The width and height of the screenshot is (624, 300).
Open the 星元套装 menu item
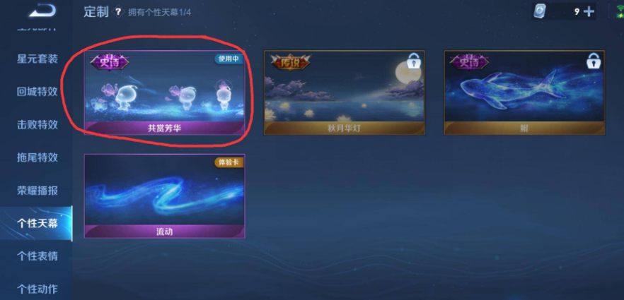[x=37, y=59]
